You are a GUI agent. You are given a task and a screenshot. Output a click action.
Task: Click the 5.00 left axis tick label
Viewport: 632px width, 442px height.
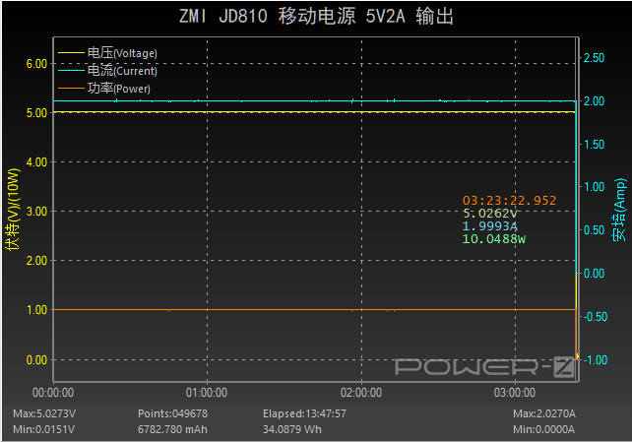click(36, 113)
